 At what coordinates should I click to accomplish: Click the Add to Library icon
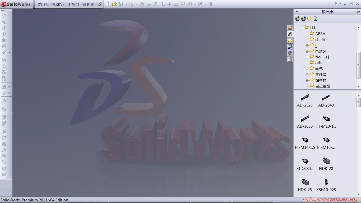click(x=297, y=19)
